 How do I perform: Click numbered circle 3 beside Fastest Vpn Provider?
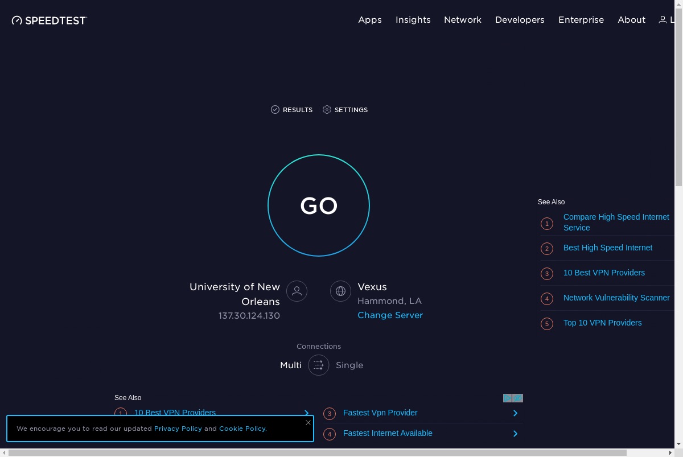click(x=330, y=414)
